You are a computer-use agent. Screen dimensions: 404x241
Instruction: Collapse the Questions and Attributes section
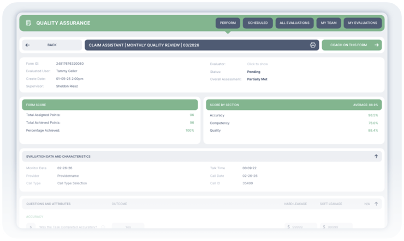pos(376,204)
